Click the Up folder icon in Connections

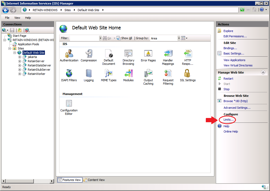click(20, 30)
